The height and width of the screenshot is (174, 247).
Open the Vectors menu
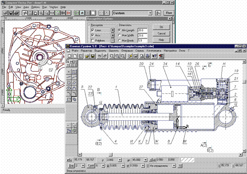click(x=53, y=7)
